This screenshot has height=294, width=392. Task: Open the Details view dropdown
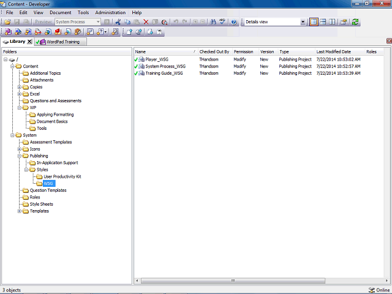[303, 22]
